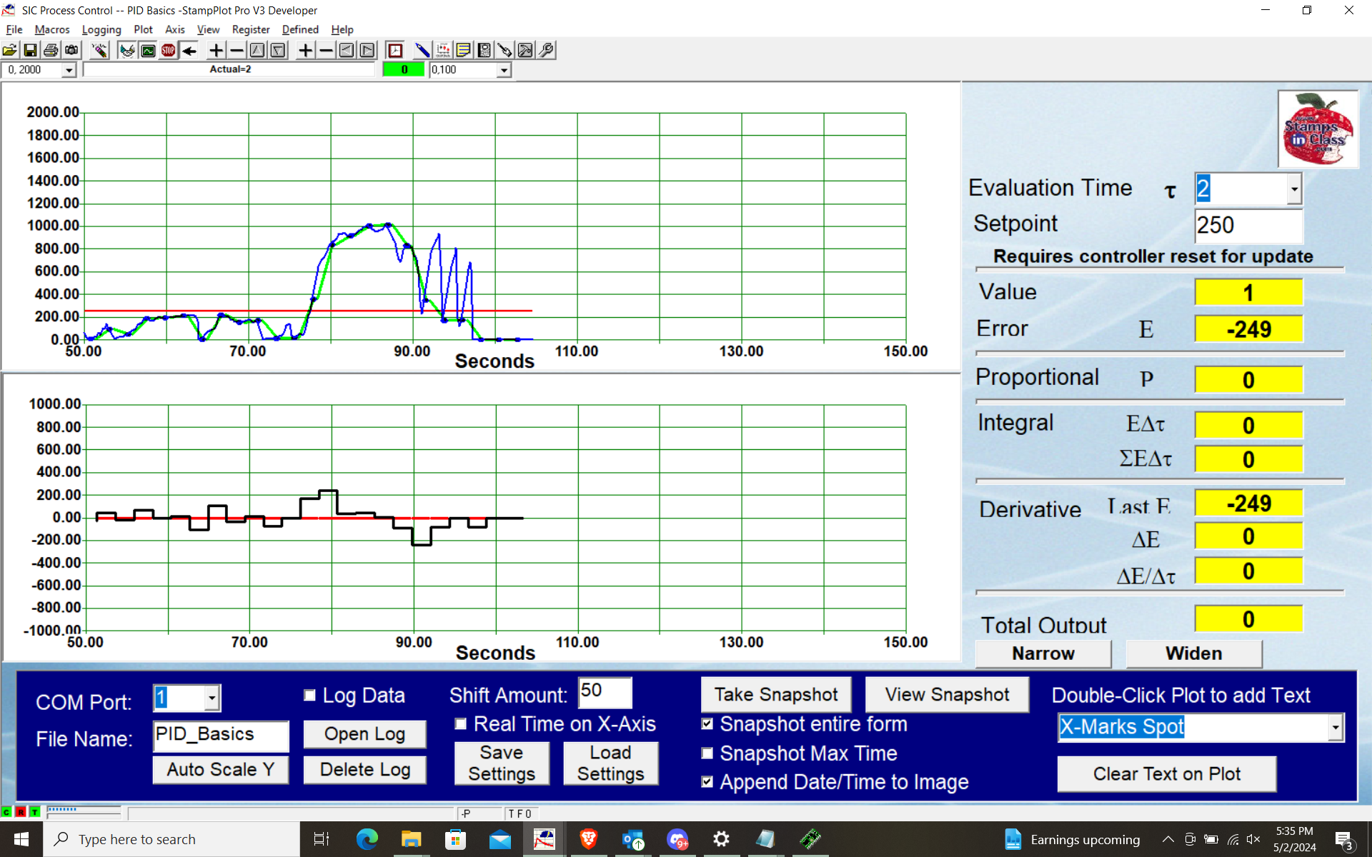Click the camera snapshot toolbar icon

[x=71, y=50]
